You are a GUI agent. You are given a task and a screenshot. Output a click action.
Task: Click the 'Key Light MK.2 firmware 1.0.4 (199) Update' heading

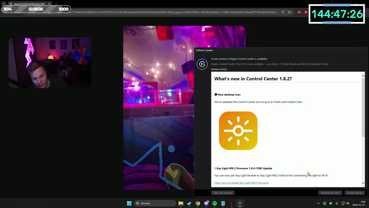coord(243,168)
